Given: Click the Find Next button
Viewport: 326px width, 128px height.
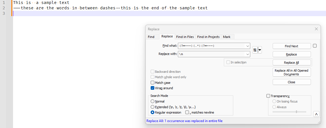Looking at the screenshot, I should 291,46.
